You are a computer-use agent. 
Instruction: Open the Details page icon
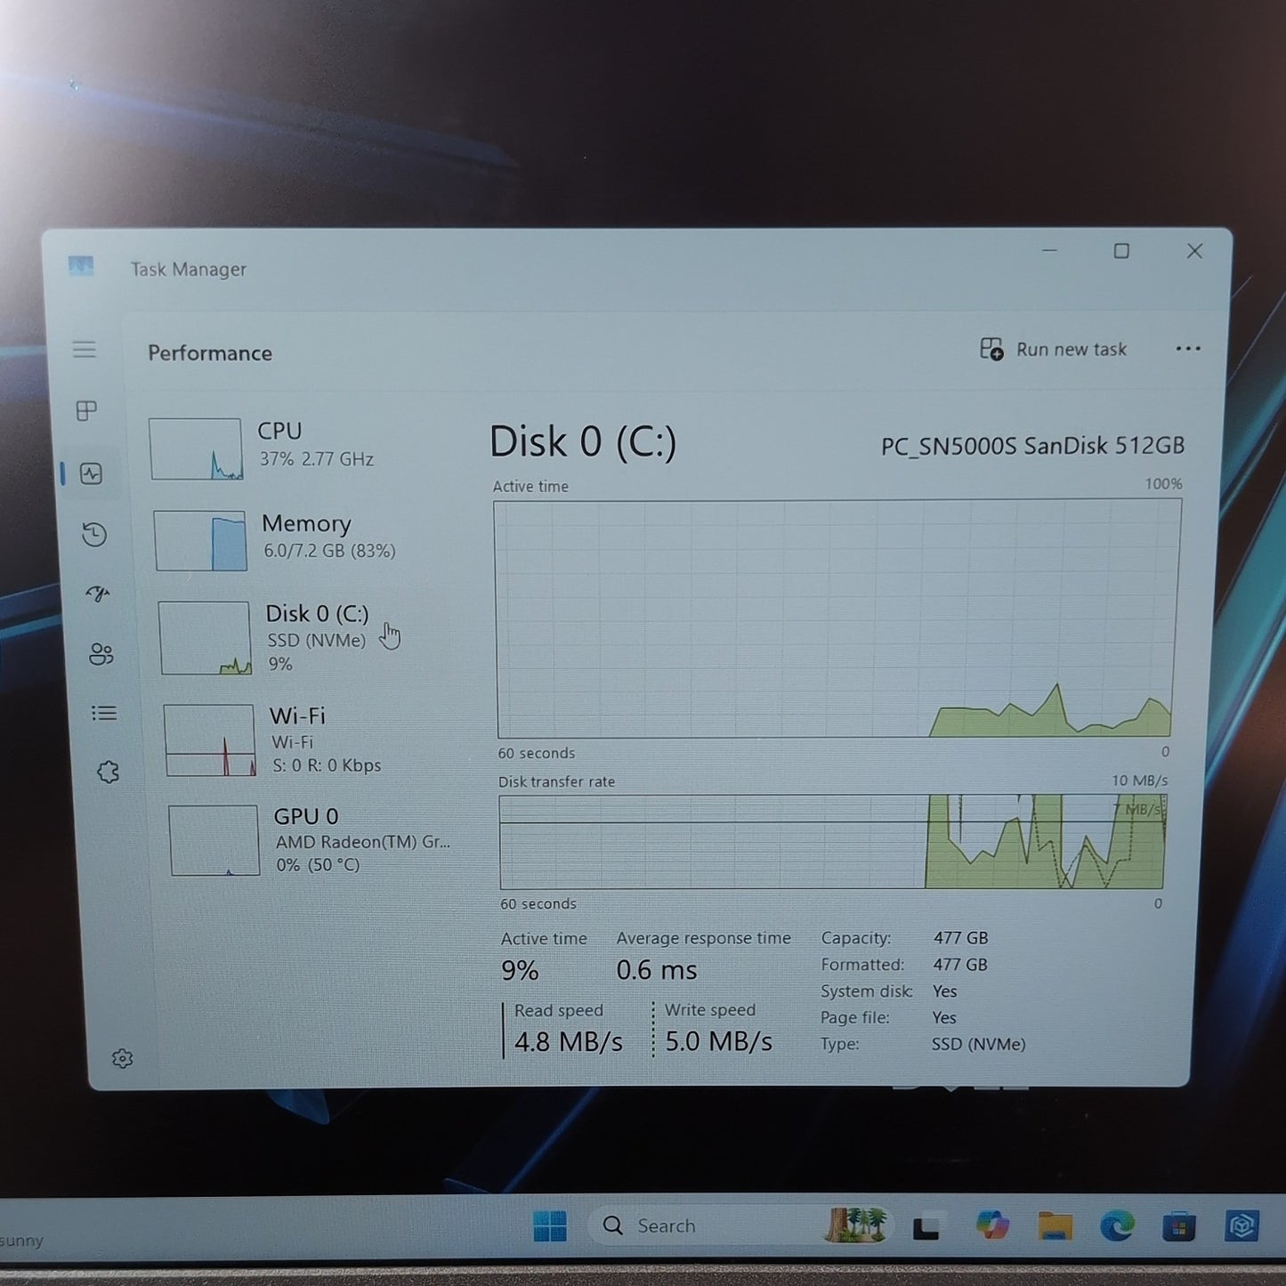coord(104,713)
